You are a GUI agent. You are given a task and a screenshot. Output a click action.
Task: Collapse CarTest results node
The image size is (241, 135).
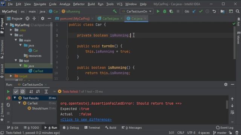[x=19, y=103]
